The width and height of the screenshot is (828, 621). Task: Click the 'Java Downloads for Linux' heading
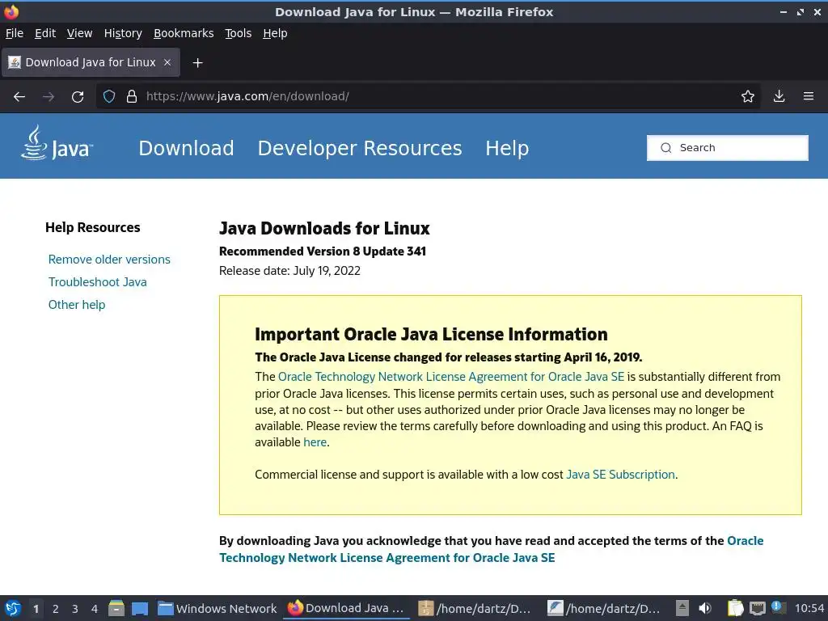pos(324,229)
